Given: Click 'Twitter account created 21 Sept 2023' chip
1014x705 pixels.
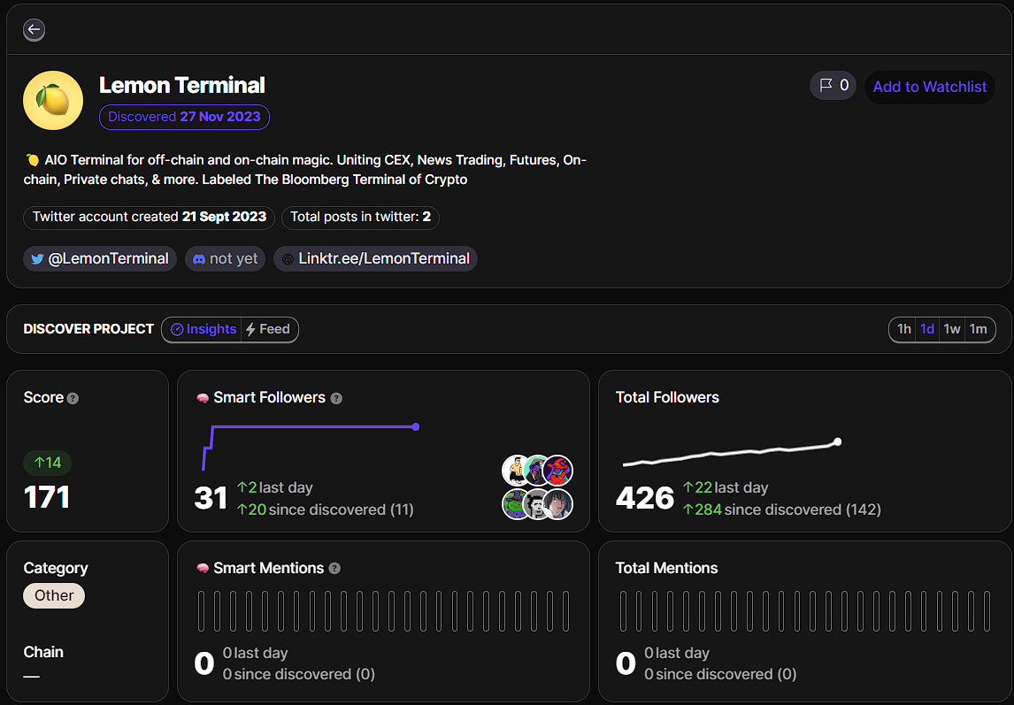Looking at the screenshot, I should click(150, 218).
